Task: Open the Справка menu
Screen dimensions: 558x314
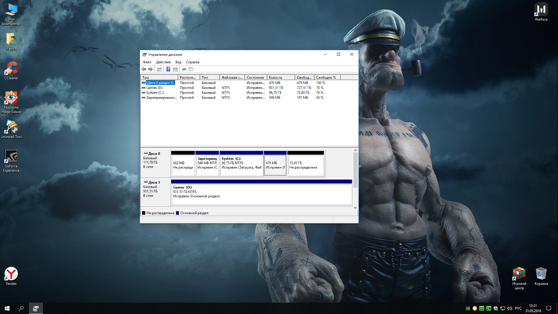Action: point(193,62)
